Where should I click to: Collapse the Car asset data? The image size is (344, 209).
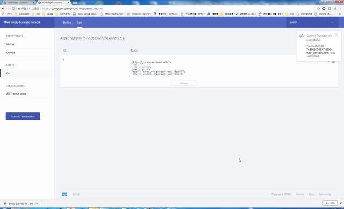click(x=184, y=83)
